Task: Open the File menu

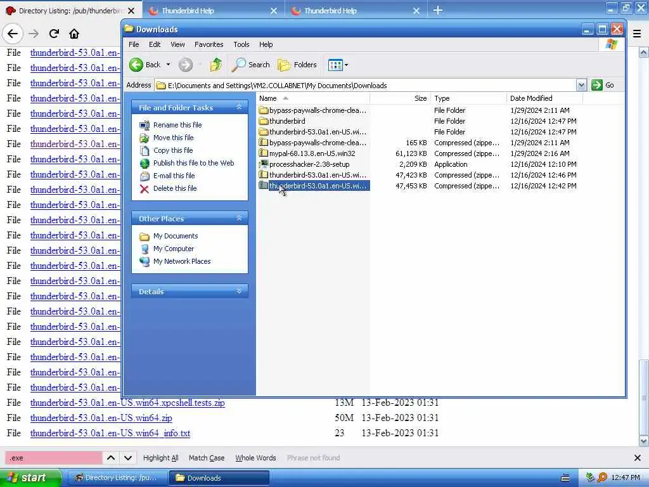Action: click(134, 44)
